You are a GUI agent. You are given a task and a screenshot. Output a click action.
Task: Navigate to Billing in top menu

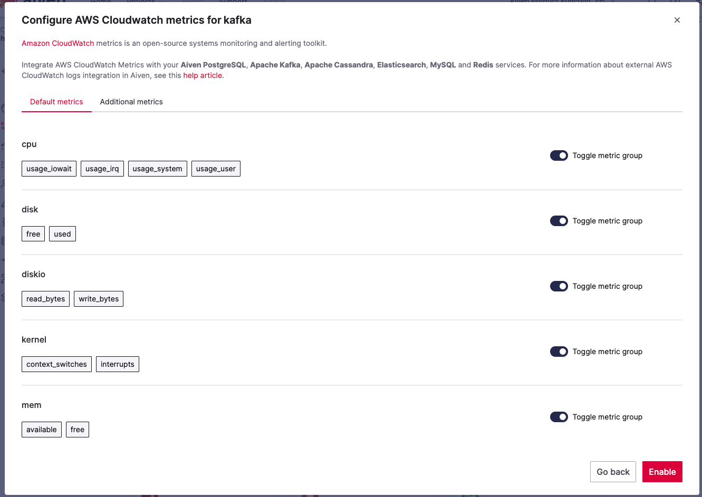[x=193, y=2]
